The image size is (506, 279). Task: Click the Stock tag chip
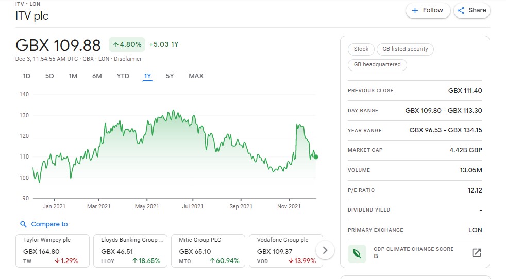click(x=361, y=49)
